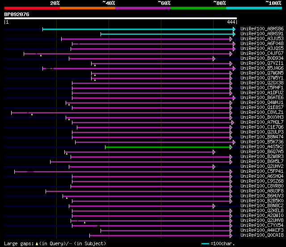Click the cyan ~100% identity legend segment
Image resolution: width=286 pixels, height=247 pixels.
pyautogui.click(x=254, y=8)
